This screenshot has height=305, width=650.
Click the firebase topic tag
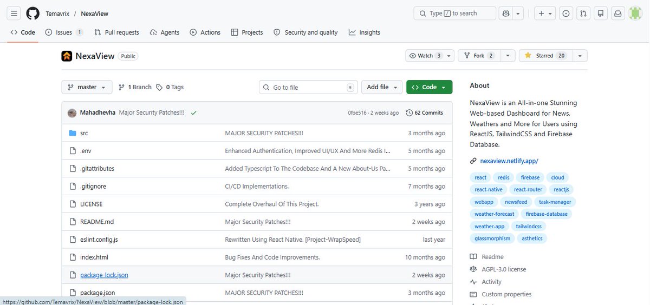[530, 177]
